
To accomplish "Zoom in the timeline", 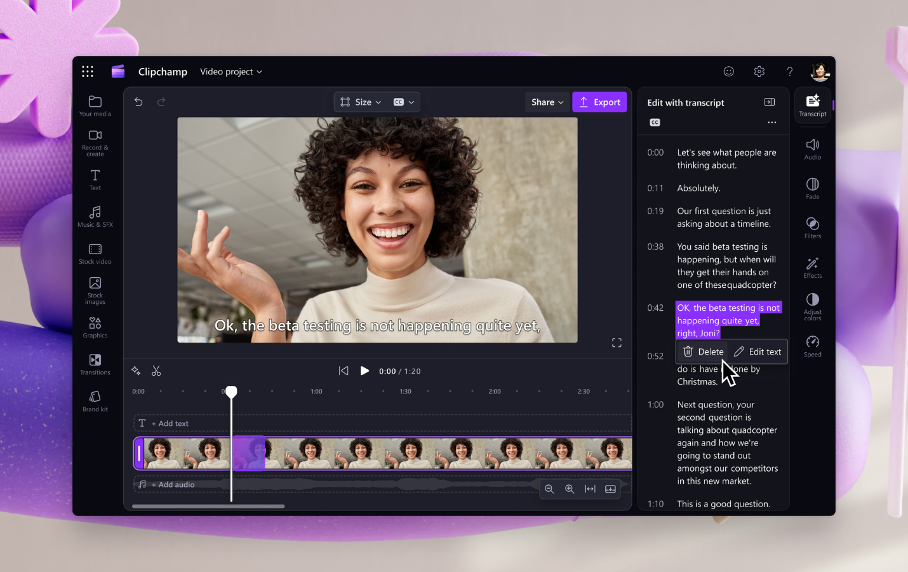I will point(570,489).
